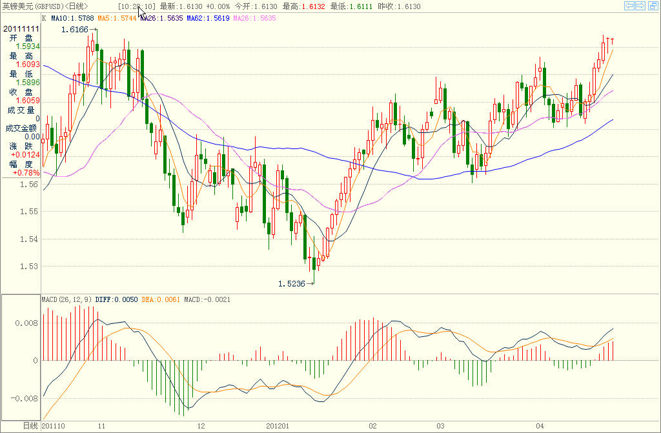Click the pink MA26:1.5635 label
This screenshot has width=661, height=433.
254,18
